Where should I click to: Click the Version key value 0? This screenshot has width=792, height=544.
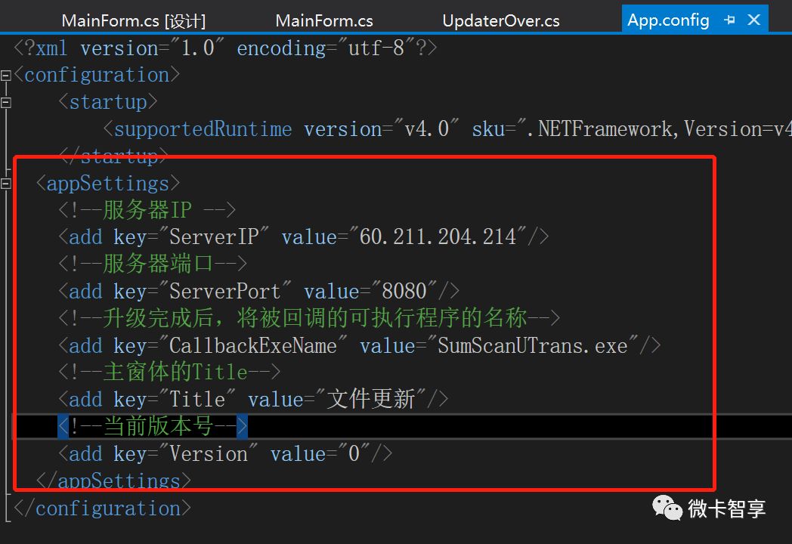coord(354,453)
